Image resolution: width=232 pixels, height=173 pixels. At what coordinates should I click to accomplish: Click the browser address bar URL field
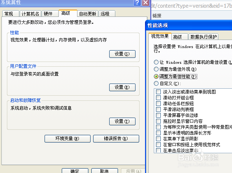click(191, 6)
